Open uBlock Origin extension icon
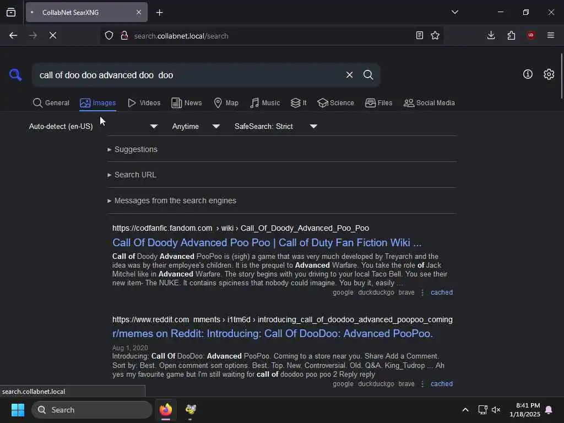 531,35
